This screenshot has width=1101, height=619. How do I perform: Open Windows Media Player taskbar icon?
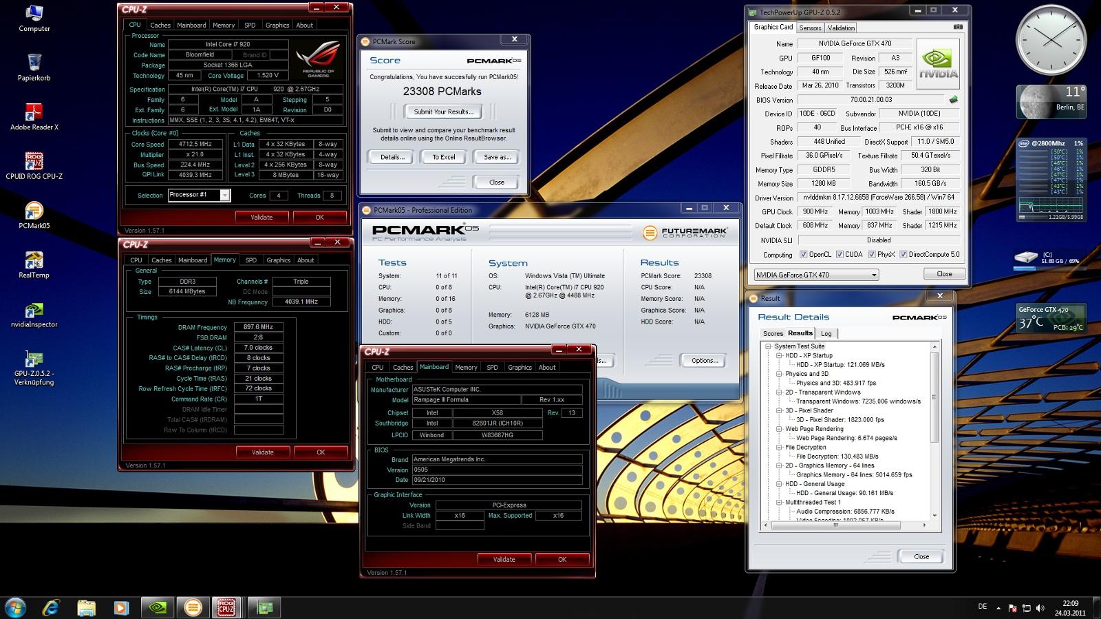click(121, 607)
